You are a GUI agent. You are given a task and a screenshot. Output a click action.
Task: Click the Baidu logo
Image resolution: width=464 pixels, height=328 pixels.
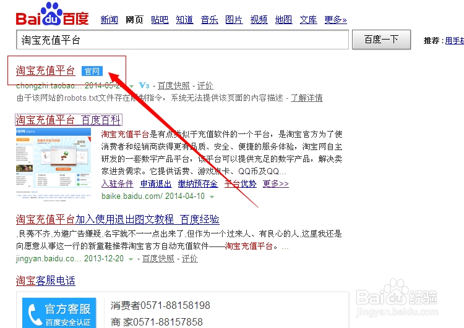pos(53,14)
